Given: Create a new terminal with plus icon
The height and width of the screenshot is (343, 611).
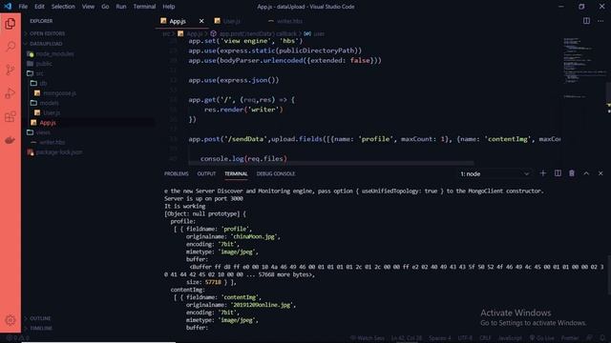Looking at the screenshot, I should point(543,173).
